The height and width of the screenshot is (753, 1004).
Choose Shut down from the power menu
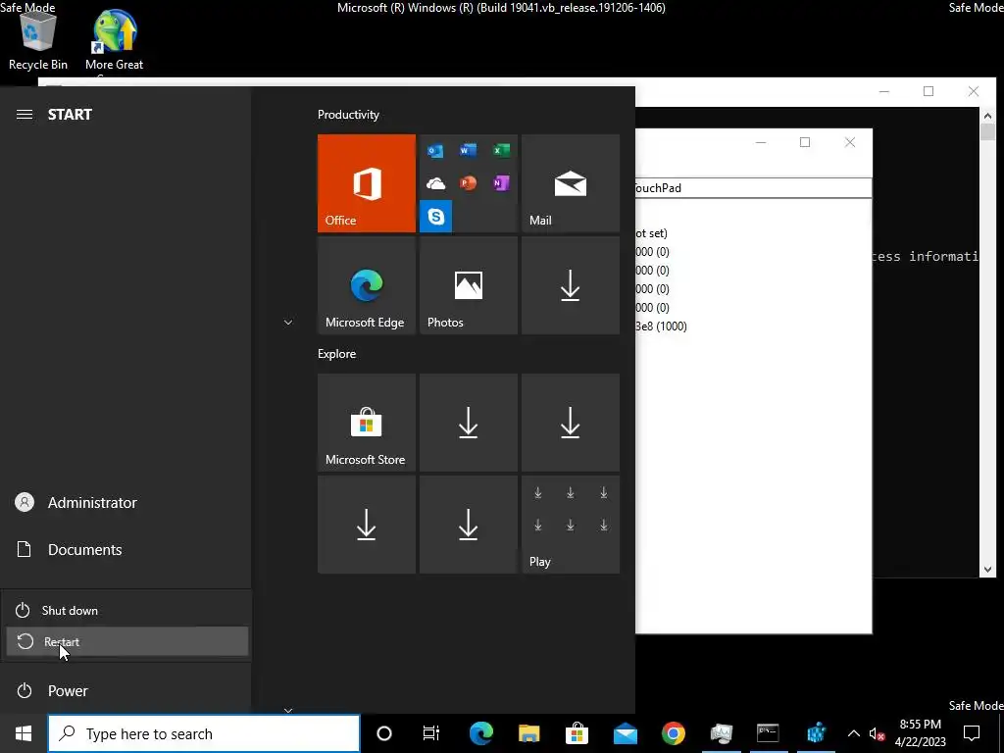[126, 610]
